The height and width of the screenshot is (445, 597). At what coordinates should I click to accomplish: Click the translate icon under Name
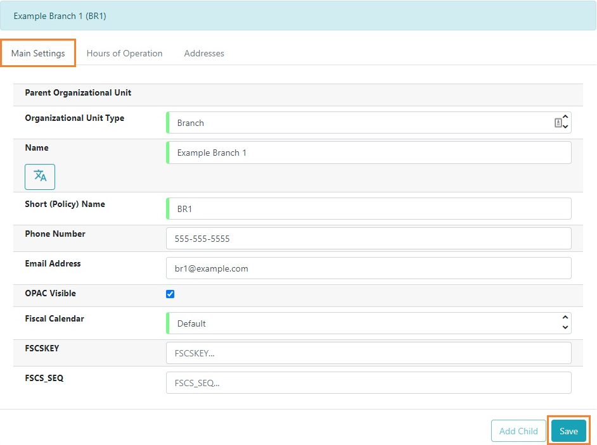[x=40, y=177]
